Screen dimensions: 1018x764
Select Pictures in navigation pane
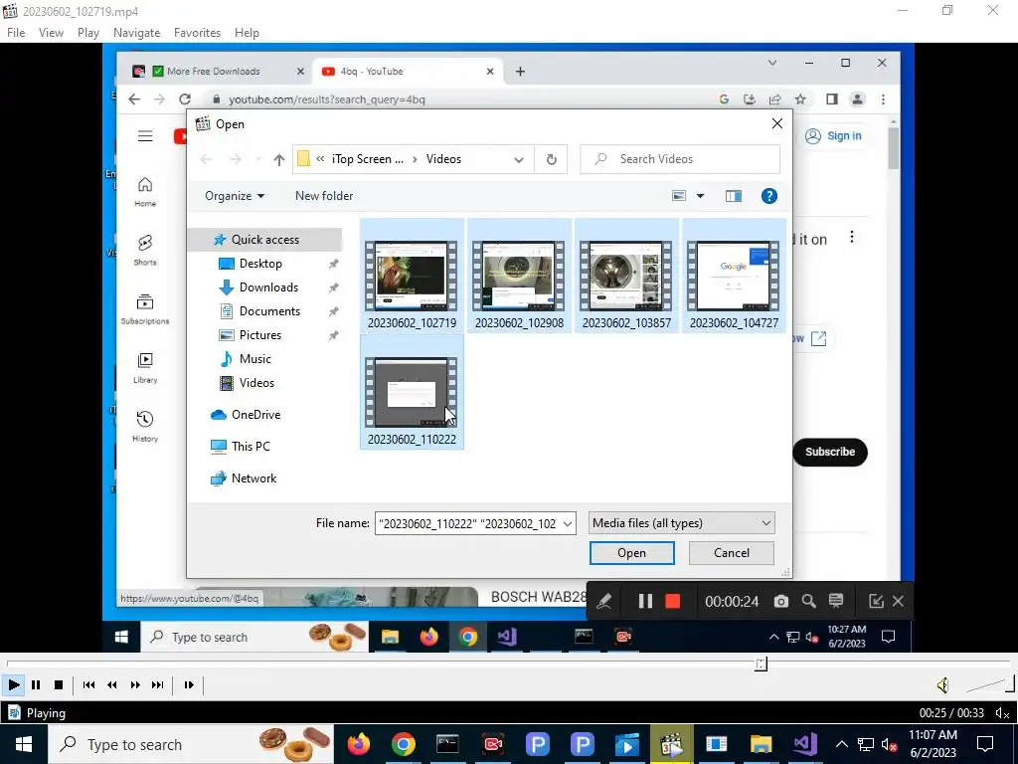260,335
